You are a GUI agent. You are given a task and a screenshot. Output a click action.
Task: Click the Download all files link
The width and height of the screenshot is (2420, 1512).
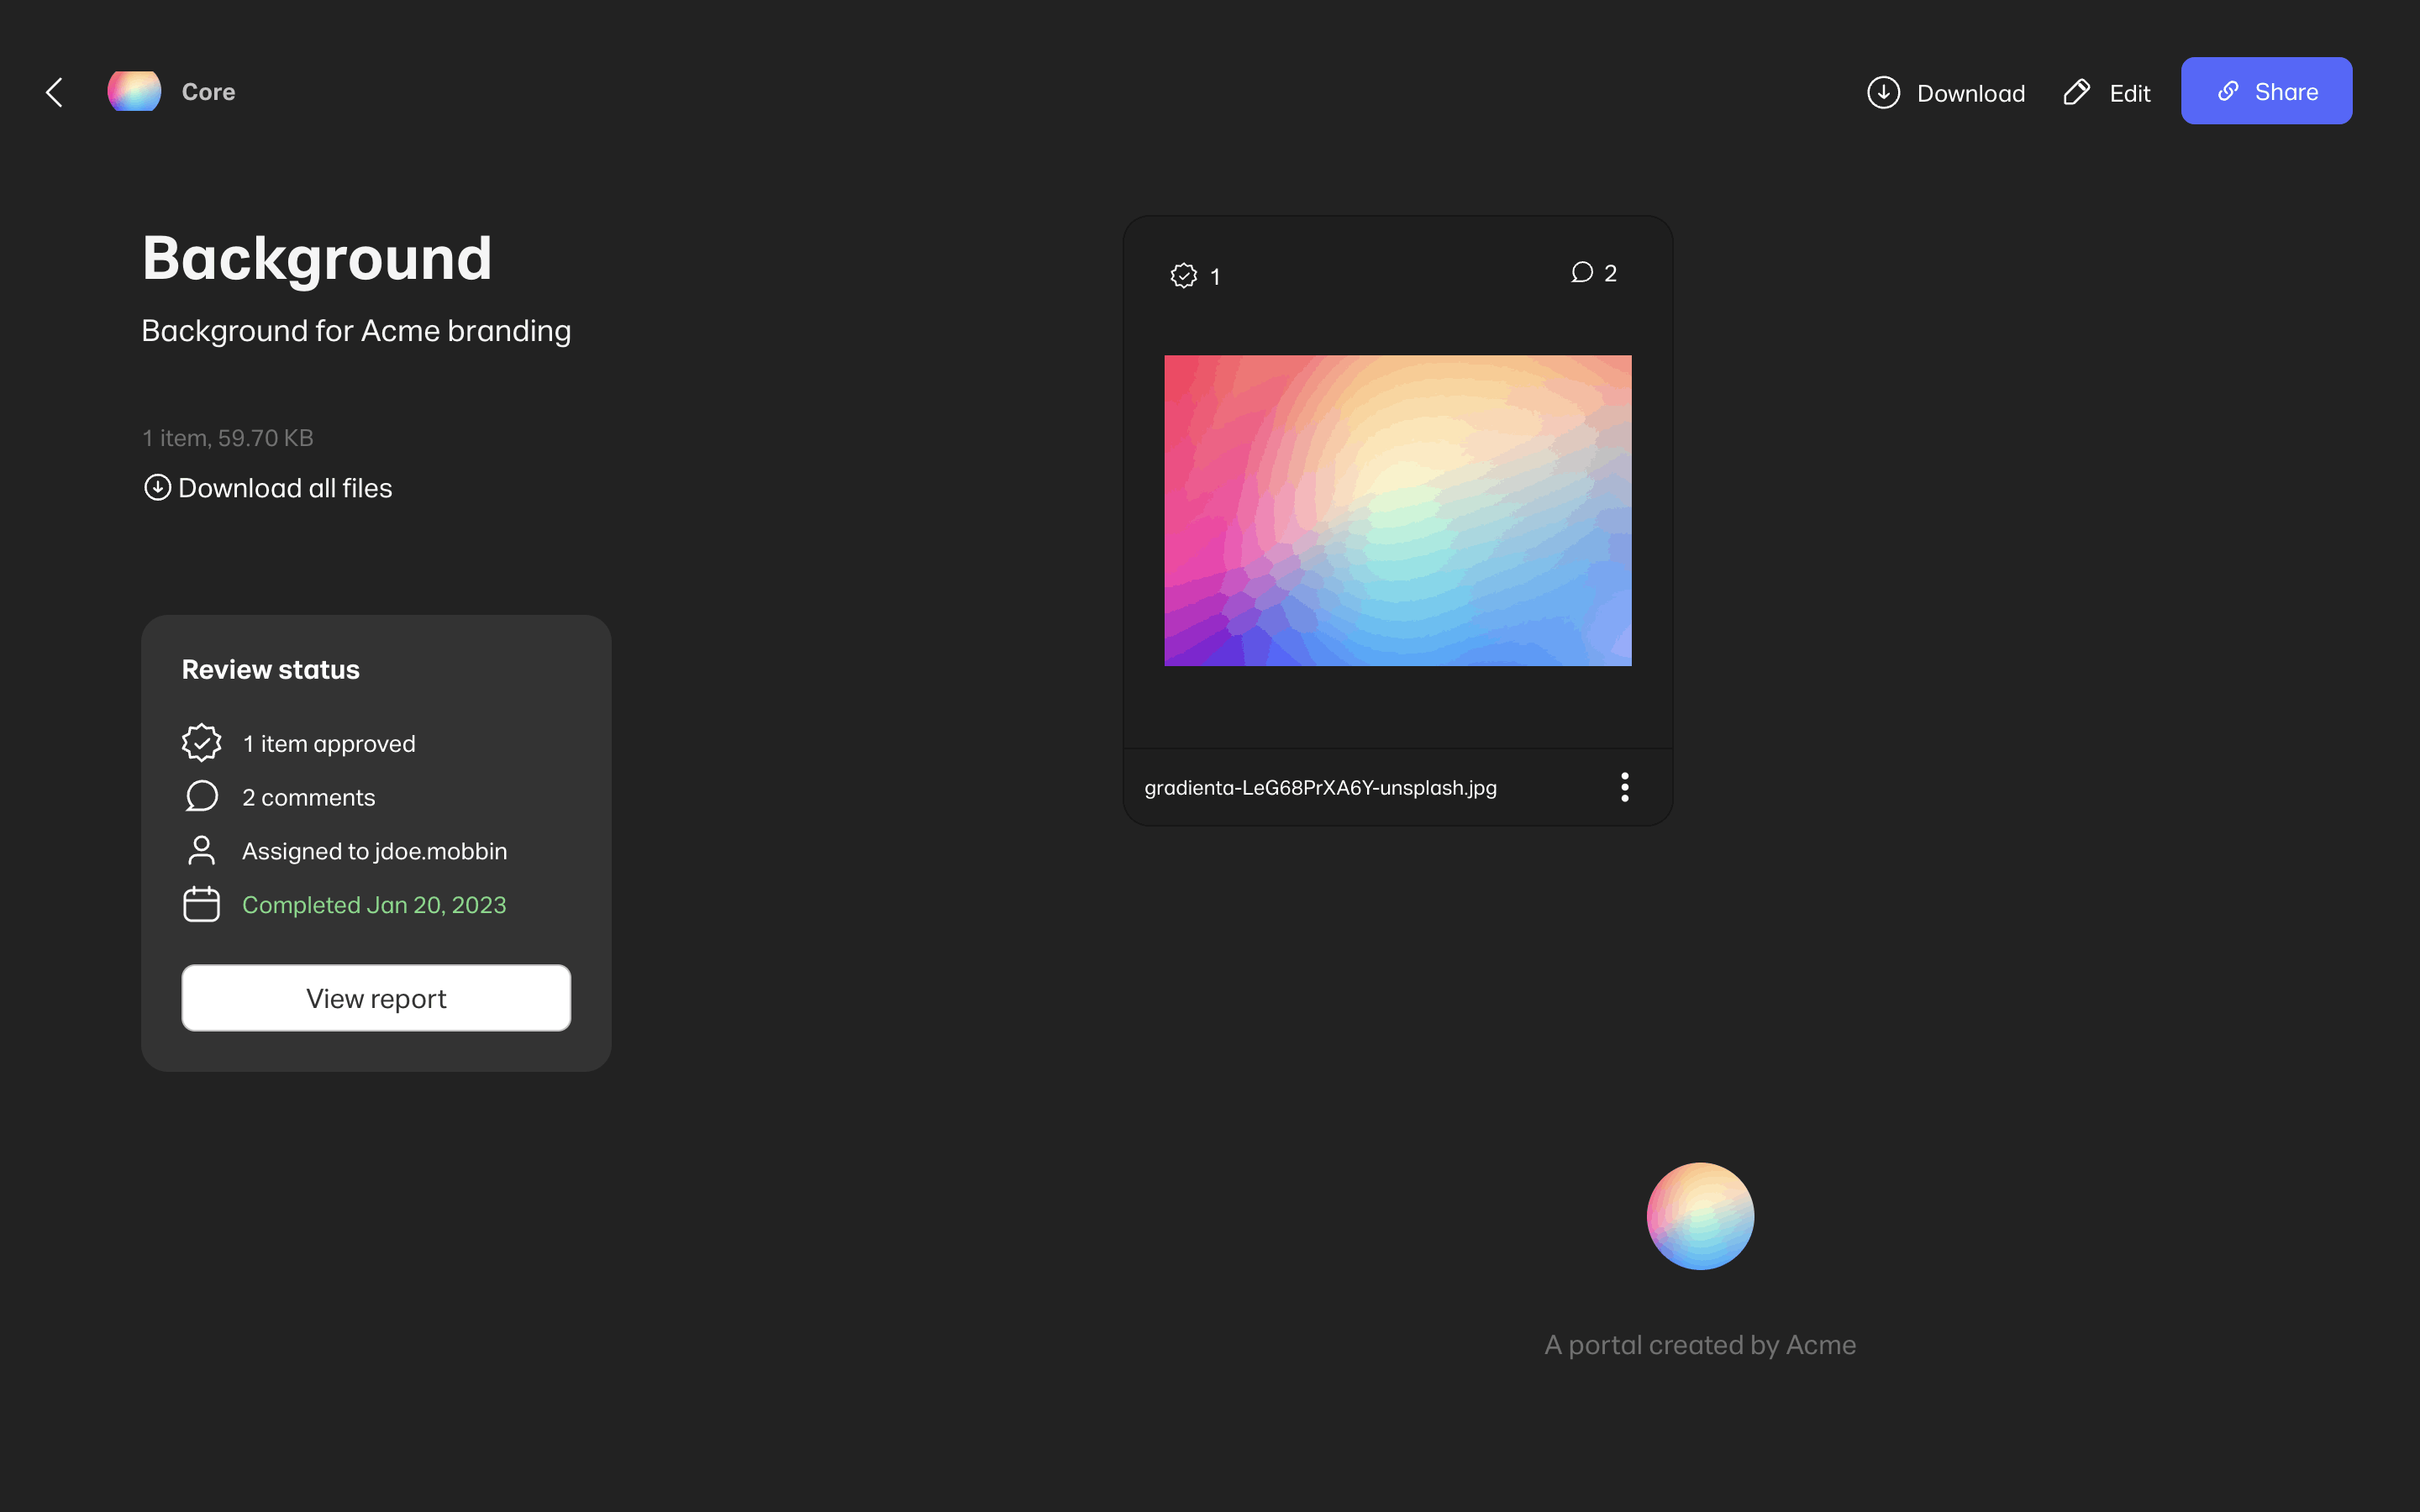point(285,488)
